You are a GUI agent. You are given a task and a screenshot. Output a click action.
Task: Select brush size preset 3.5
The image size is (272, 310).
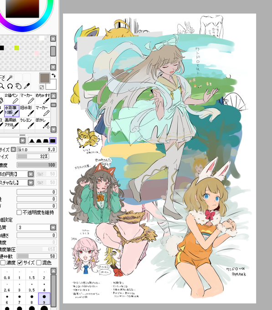tap(31, 287)
